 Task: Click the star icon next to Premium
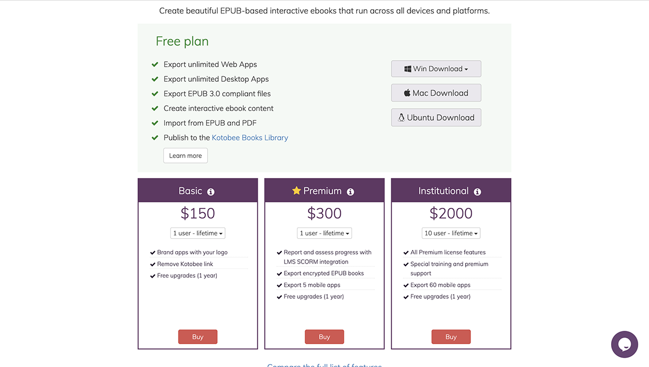click(x=296, y=191)
